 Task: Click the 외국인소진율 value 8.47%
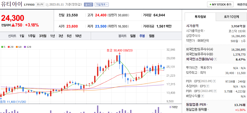pyautogui.click(x=240, y=59)
